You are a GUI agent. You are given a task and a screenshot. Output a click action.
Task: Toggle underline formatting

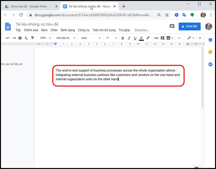coord(135,38)
